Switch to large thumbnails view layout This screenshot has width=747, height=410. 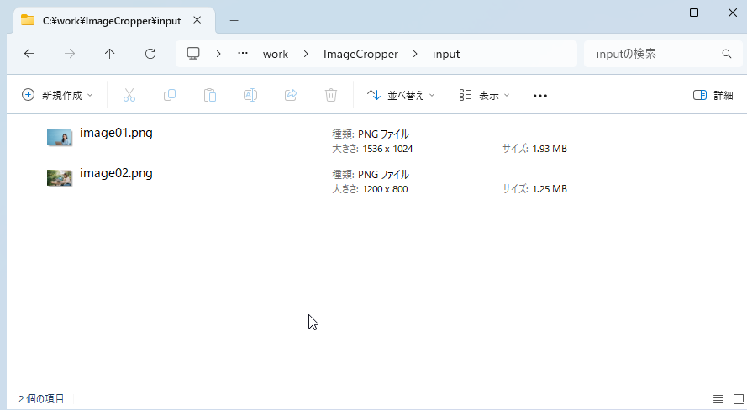738,398
